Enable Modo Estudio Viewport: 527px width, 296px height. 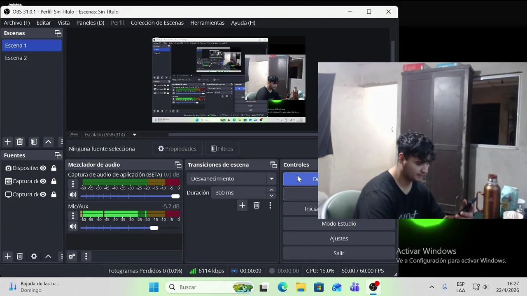pyautogui.click(x=339, y=224)
